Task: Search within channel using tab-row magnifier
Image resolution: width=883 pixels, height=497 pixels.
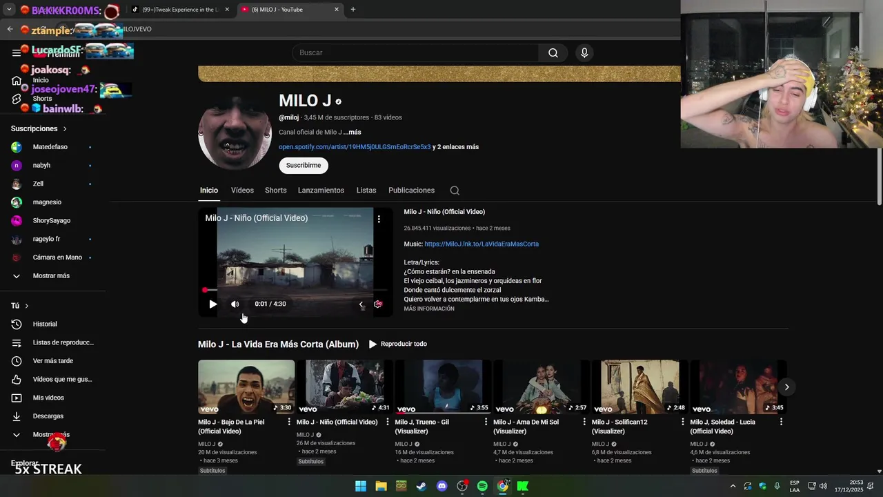Action: (x=455, y=191)
